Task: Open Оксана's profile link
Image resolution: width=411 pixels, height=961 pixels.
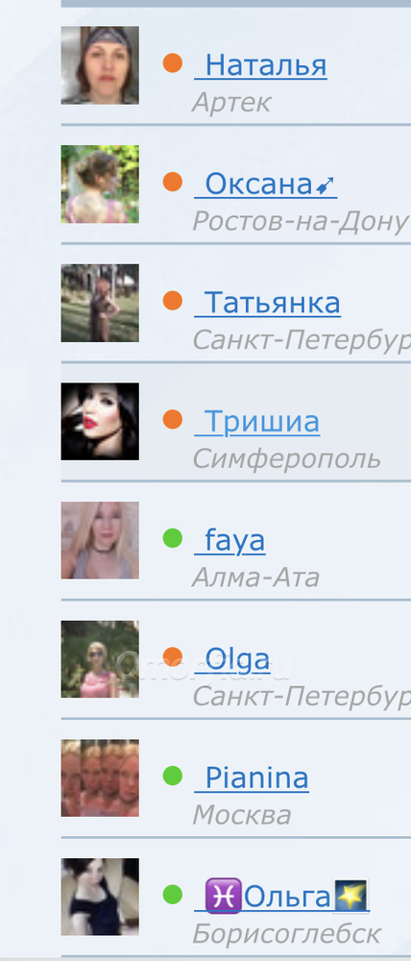Action: click(x=265, y=184)
